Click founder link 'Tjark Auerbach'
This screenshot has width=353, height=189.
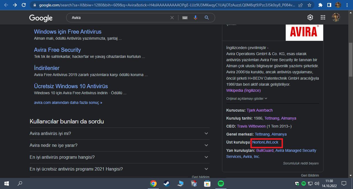coord(260,110)
